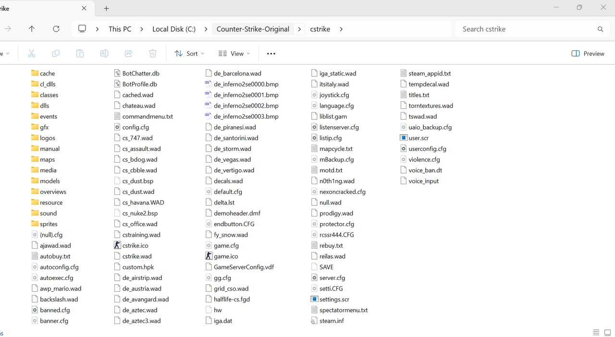Screen dimensions: 615x337
Task: Select userconfig.cfg file
Action: tap(423, 148)
